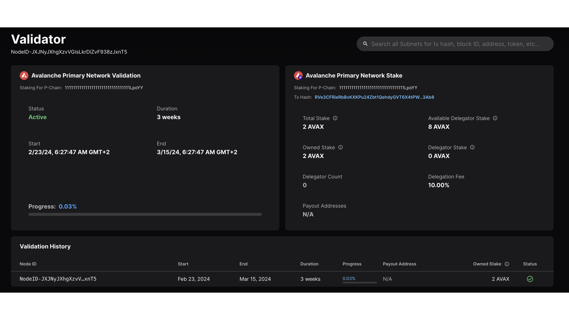The image size is (569, 320).
Task: Click the Avalanche P-Chain logo beside Primary Network Stake
Action: point(298,75)
